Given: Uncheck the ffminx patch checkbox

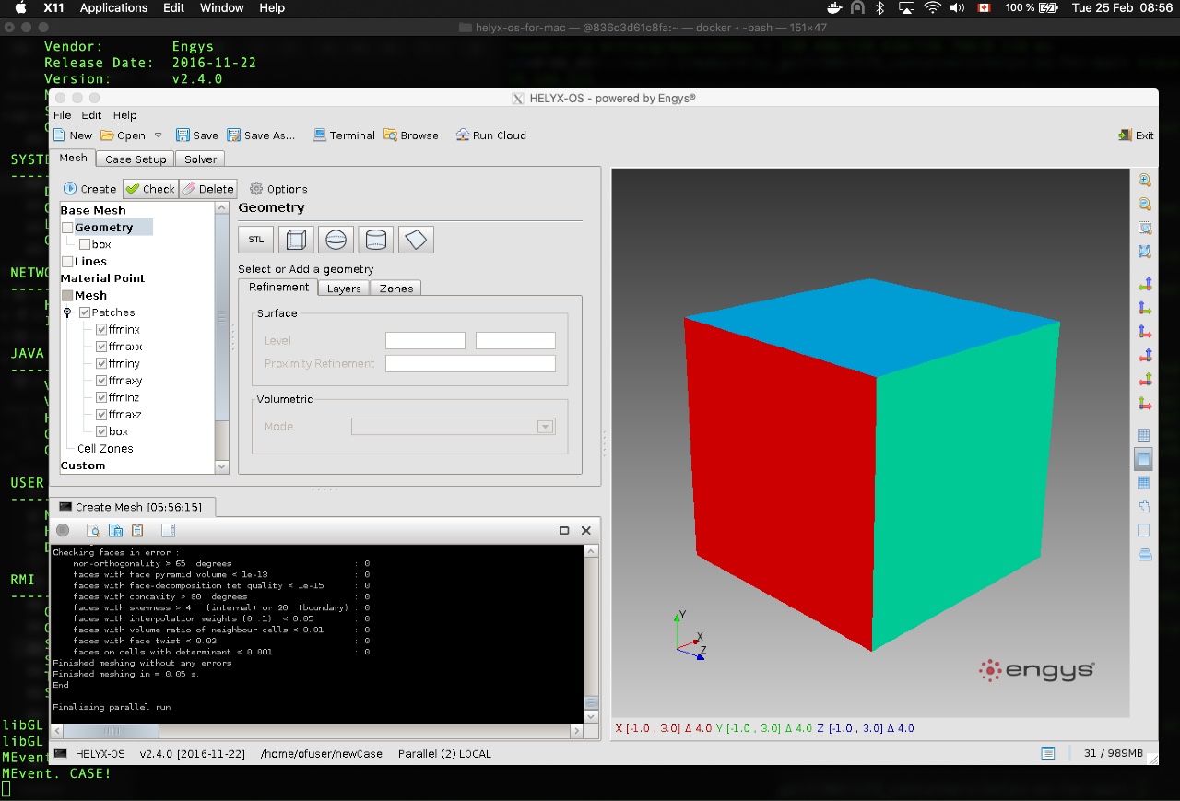Looking at the screenshot, I should click(x=101, y=329).
